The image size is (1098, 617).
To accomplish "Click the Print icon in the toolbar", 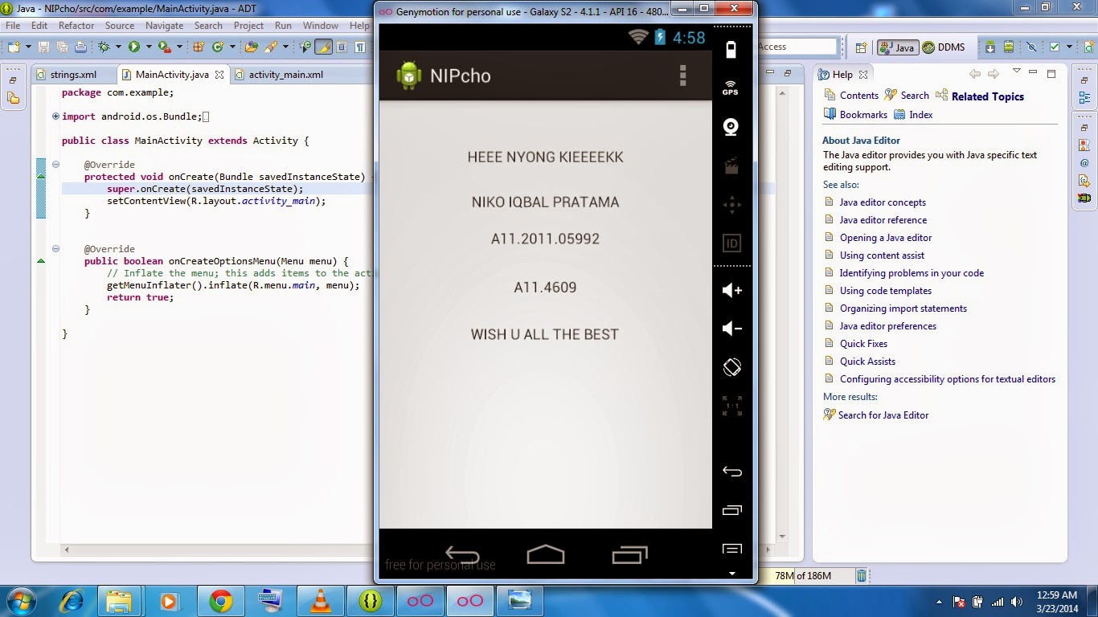I will [80, 47].
